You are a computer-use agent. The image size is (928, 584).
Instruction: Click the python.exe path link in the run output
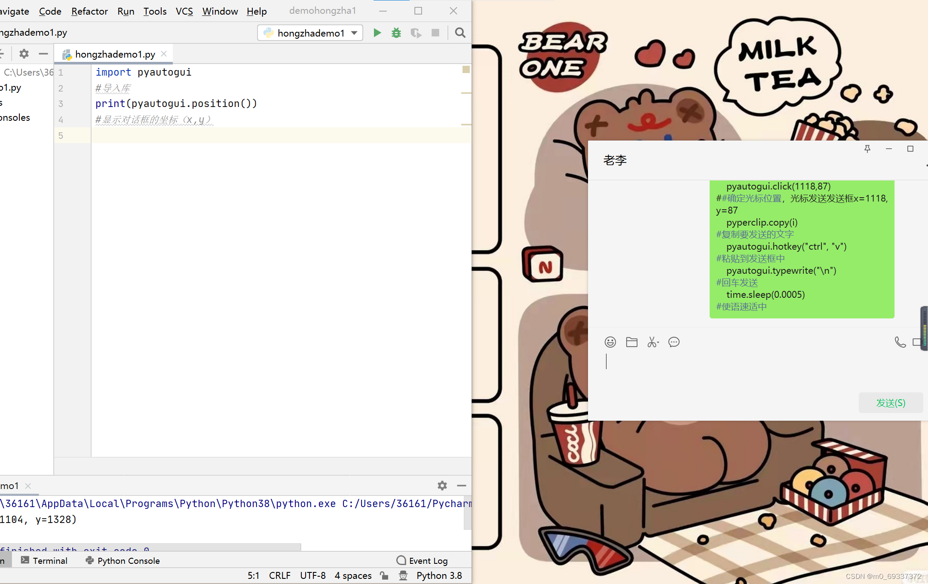pos(168,504)
